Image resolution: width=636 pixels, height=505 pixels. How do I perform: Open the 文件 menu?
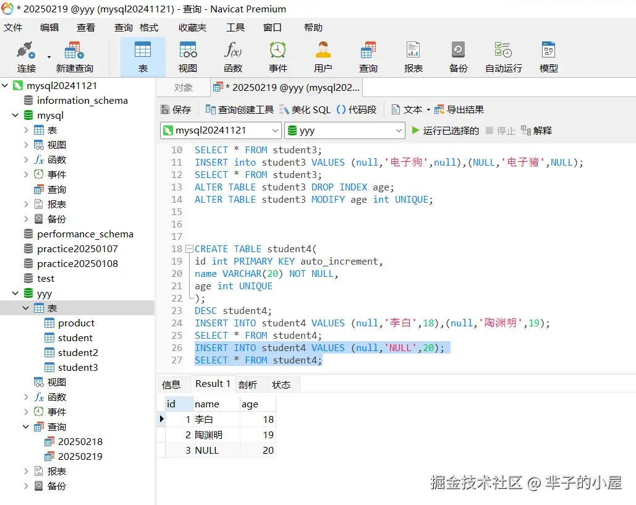[13, 28]
